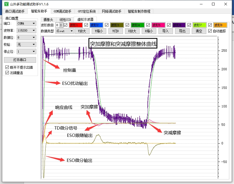
Task: Click the 打开串口 button
Action: click(20, 60)
